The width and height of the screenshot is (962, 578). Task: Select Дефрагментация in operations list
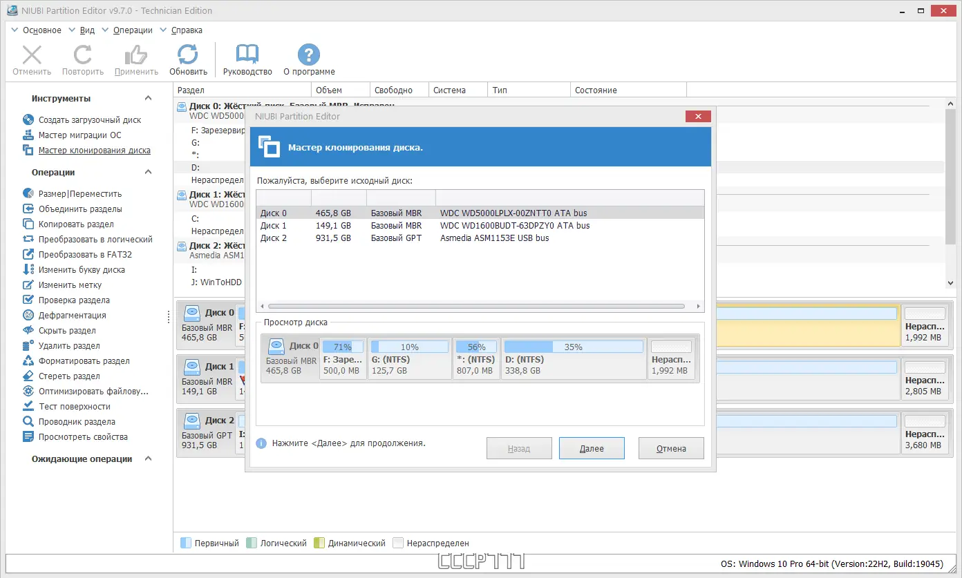[x=72, y=316]
